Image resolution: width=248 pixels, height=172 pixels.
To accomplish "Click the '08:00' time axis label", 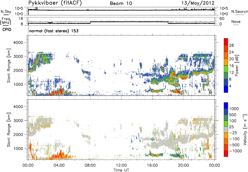I will (x=90, y=165).
